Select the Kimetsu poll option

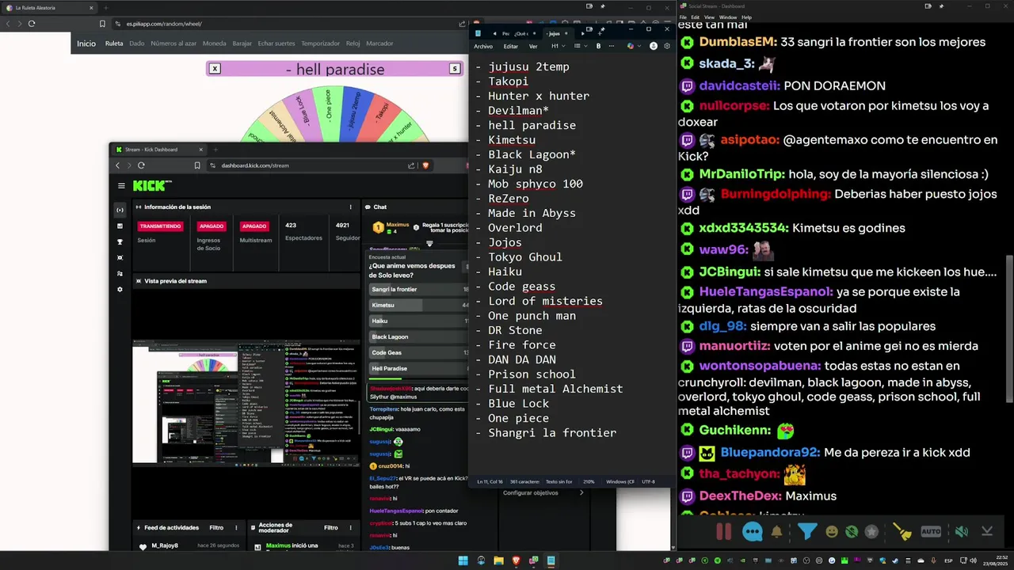420,306
